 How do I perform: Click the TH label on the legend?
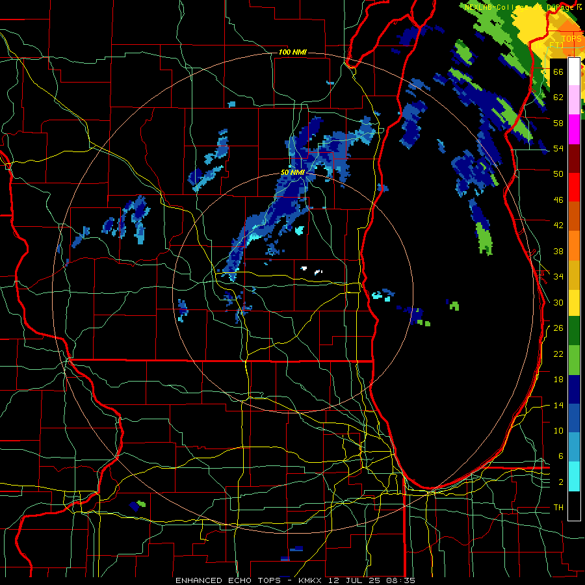coord(558,508)
